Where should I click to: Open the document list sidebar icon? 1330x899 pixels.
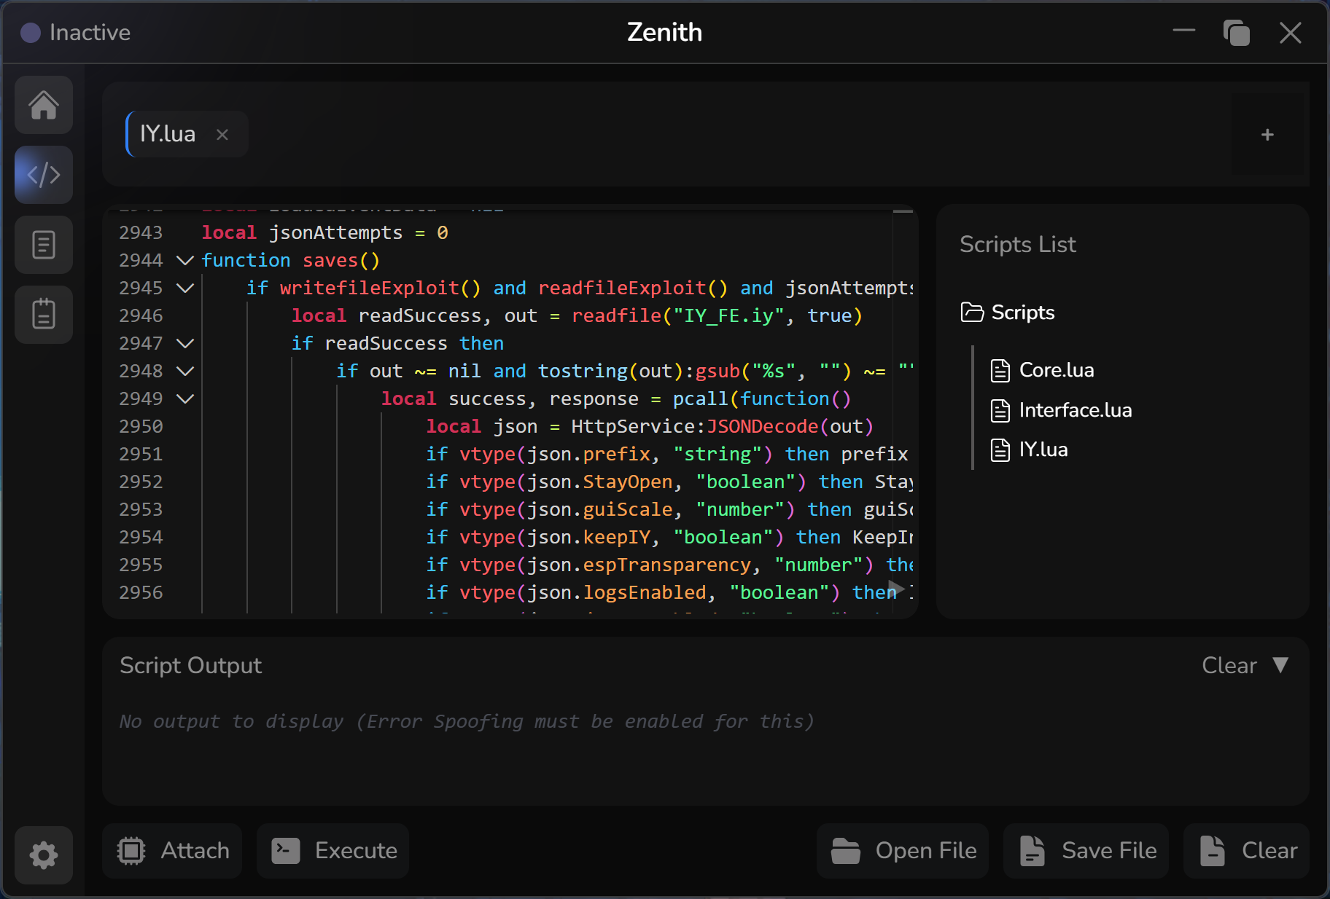44,245
